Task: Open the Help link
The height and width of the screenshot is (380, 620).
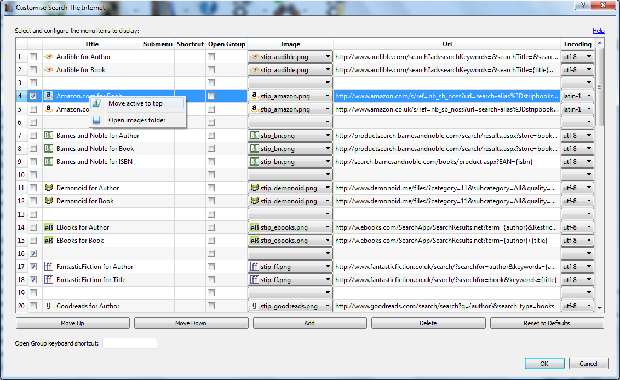Action: tap(598, 31)
